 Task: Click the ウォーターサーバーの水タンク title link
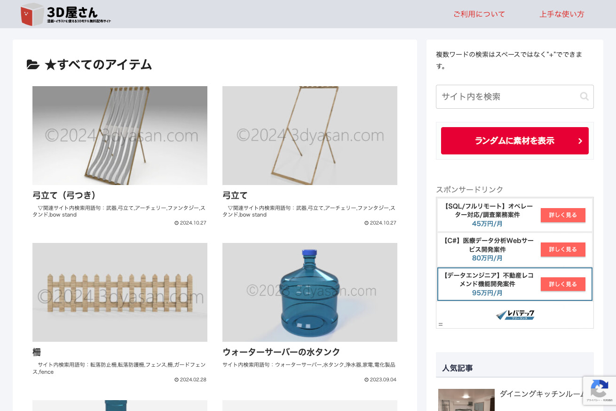[281, 352]
